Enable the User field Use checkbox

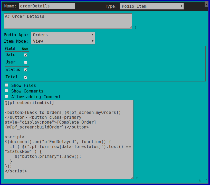coord(26,62)
